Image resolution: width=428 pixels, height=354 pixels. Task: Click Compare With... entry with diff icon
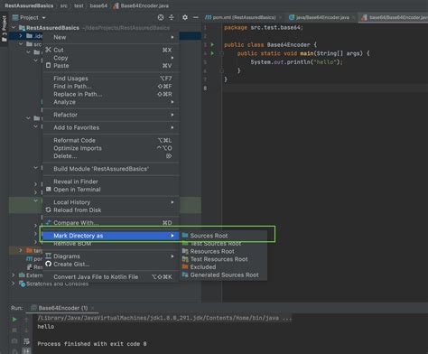click(x=111, y=223)
